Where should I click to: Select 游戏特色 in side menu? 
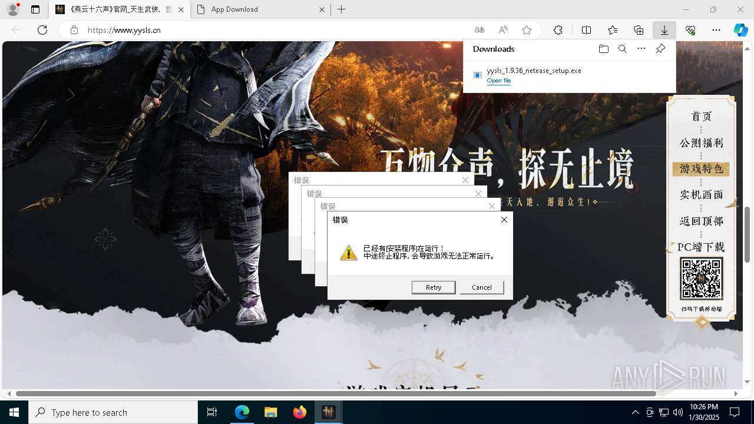point(701,169)
